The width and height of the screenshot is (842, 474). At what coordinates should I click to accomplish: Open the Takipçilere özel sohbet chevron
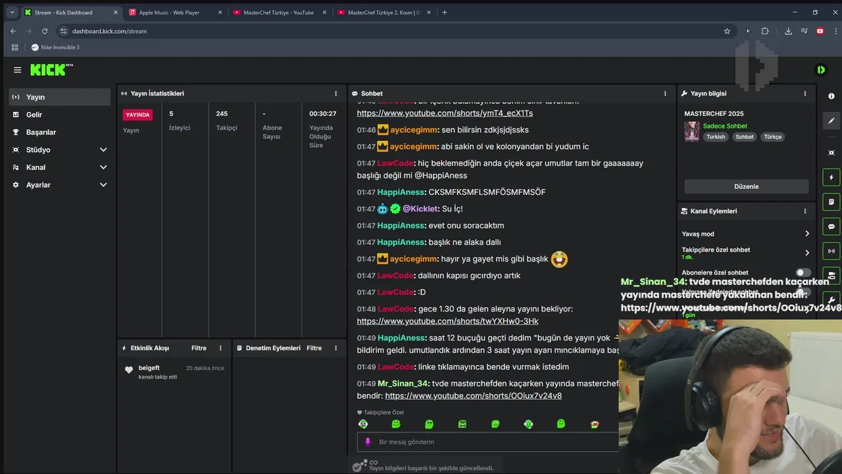[x=807, y=253]
